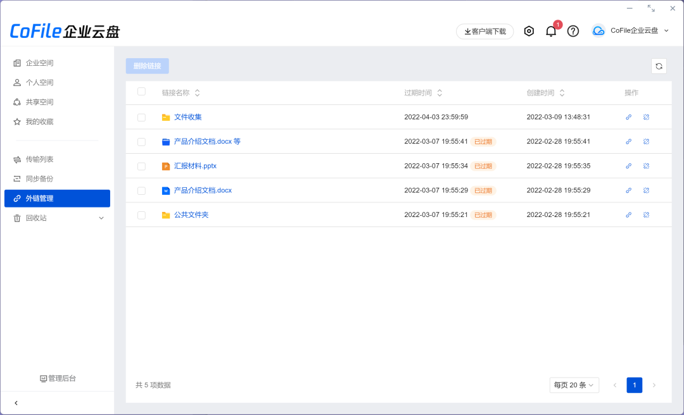This screenshot has width=684, height=415.
Task: Open the hexagon settings icon
Action: (529, 31)
